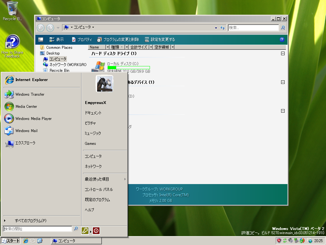326x245 pixels.
Task: Click the lock key icon in Start menu
Action: 85,231
